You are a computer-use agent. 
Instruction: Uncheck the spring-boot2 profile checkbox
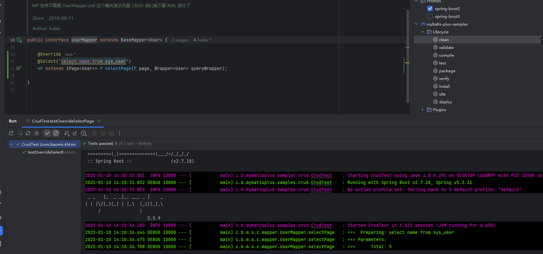[430, 9]
